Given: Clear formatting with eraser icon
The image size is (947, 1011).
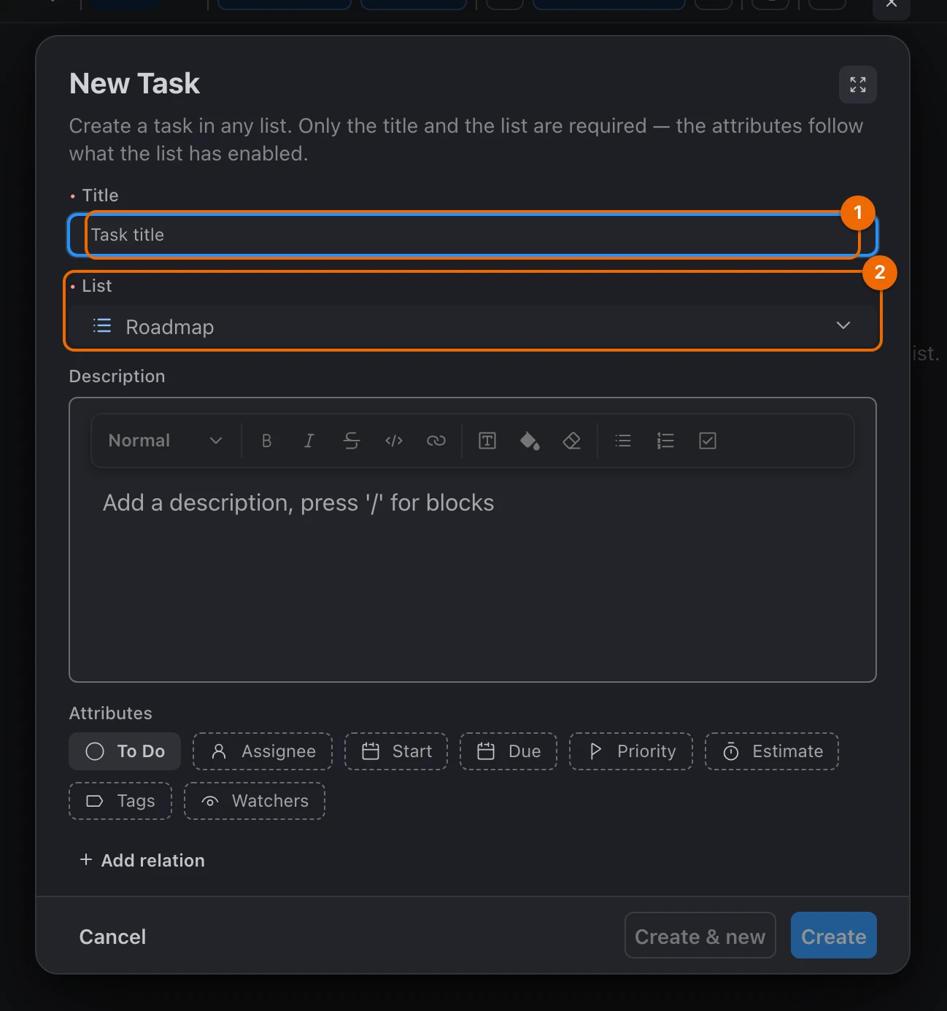Looking at the screenshot, I should pyautogui.click(x=572, y=441).
